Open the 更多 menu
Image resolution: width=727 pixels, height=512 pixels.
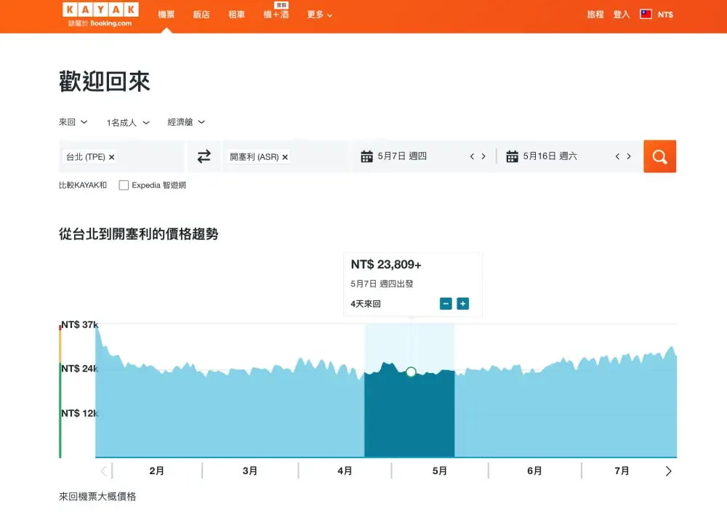[318, 15]
